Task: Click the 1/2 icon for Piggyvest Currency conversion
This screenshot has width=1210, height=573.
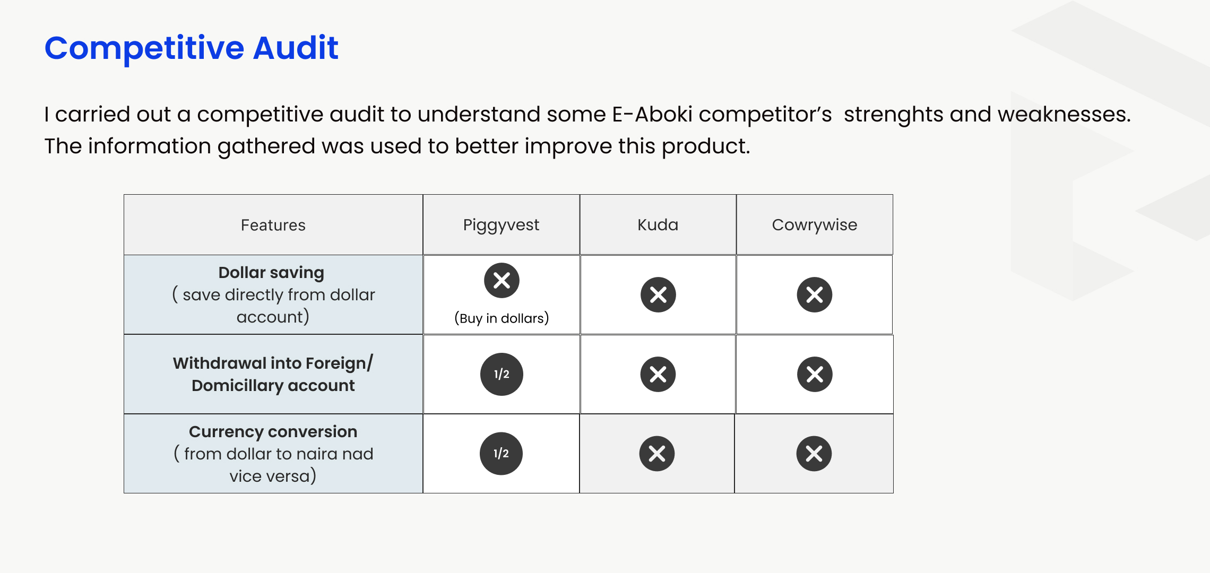Action: pyautogui.click(x=501, y=454)
